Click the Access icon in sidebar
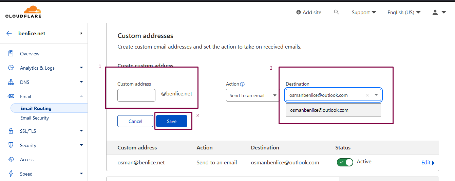This screenshot has height=181, width=455. [x=11, y=159]
